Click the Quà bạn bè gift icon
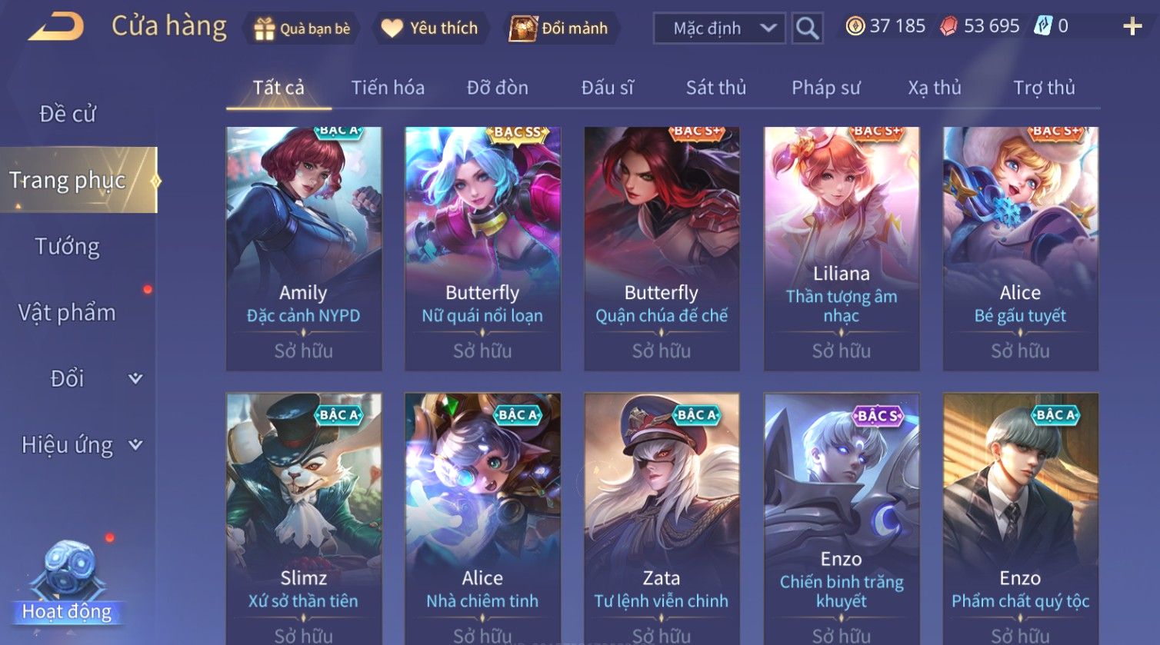 point(265,28)
